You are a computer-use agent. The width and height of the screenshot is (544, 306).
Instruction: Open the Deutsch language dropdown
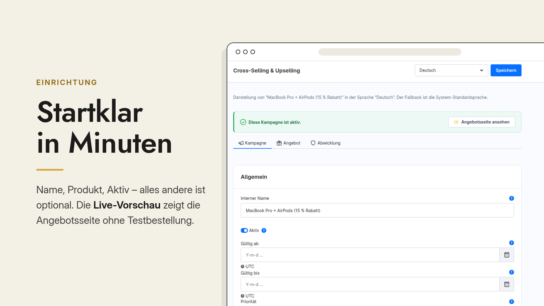tap(451, 70)
